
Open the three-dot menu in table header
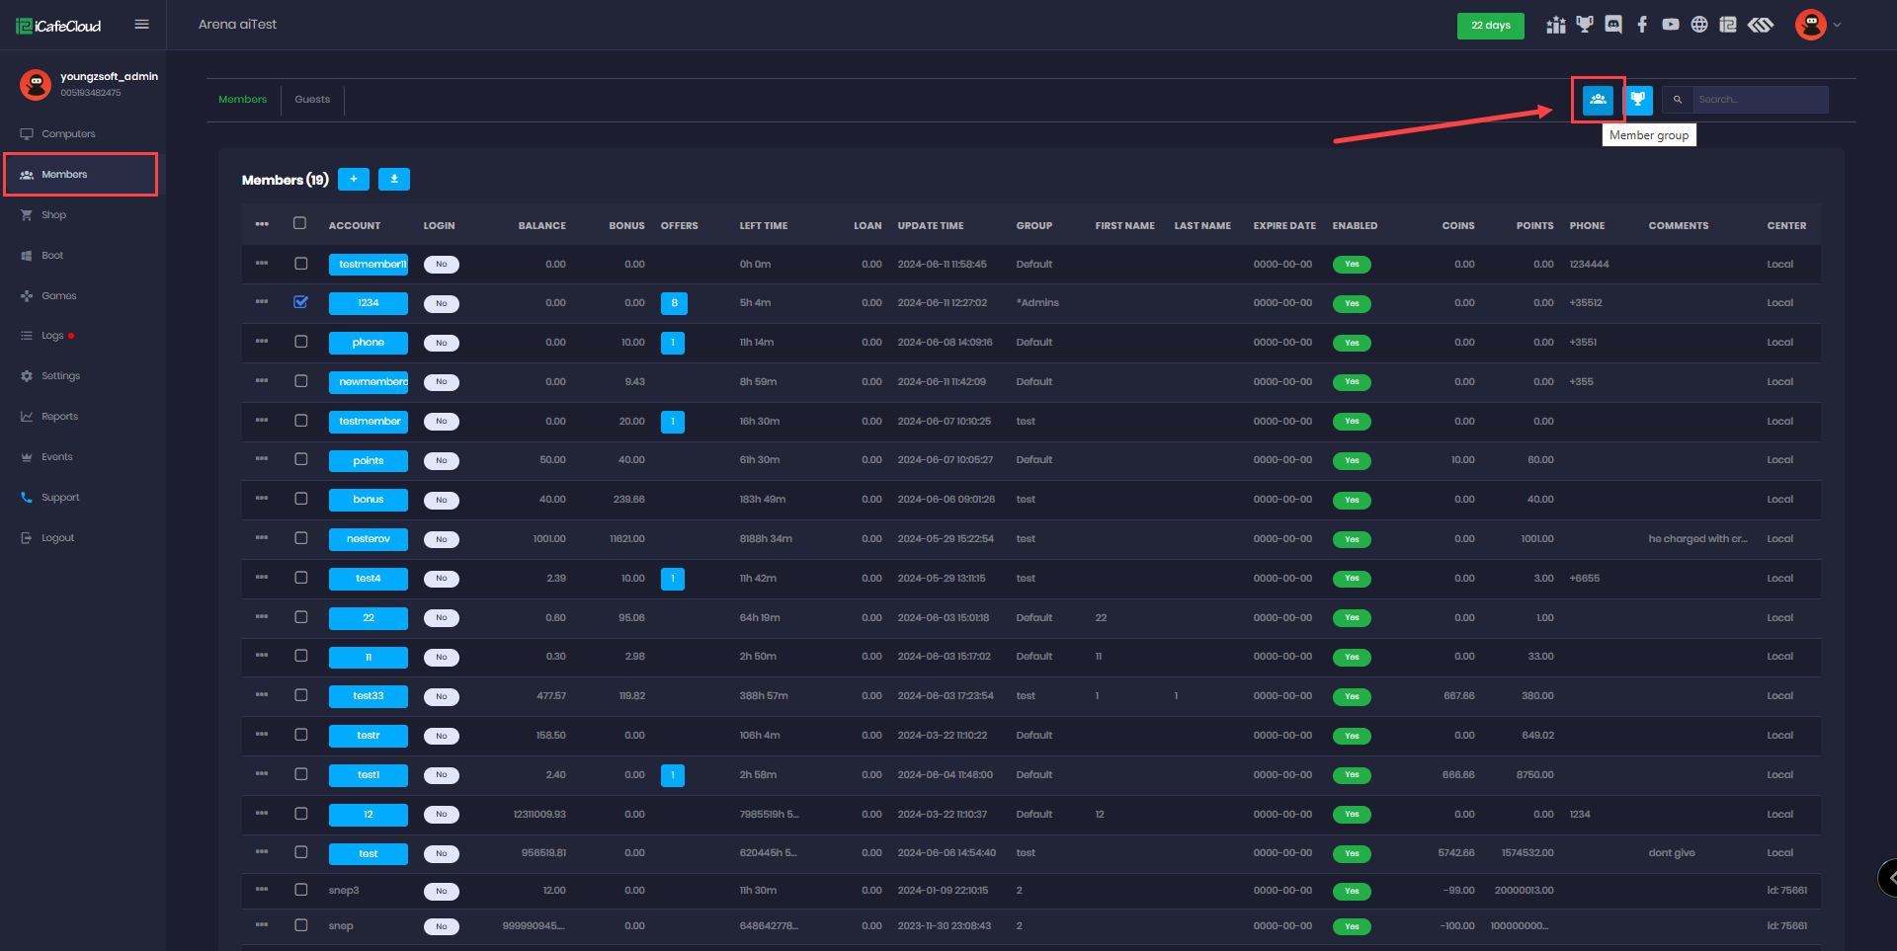tap(262, 224)
